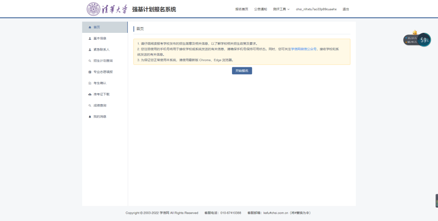Click the cloud download icon beside 准考证下载
This screenshot has height=221, width=438.
point(90,94)
